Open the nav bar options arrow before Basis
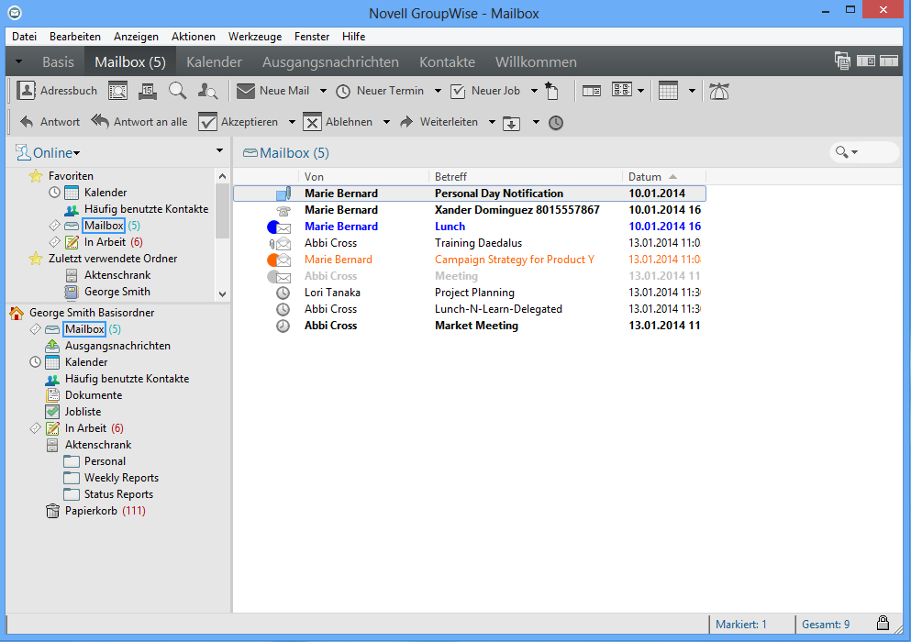Viewport: 911px width, 642px height. click(18, 61)
